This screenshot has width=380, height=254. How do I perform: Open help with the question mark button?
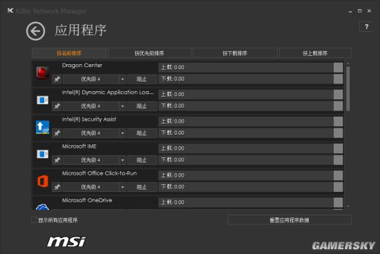[367, 27]
